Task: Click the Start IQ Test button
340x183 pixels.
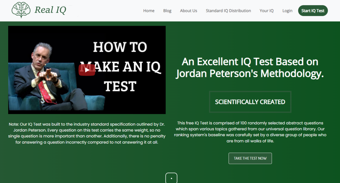Action: click(313, 11)
